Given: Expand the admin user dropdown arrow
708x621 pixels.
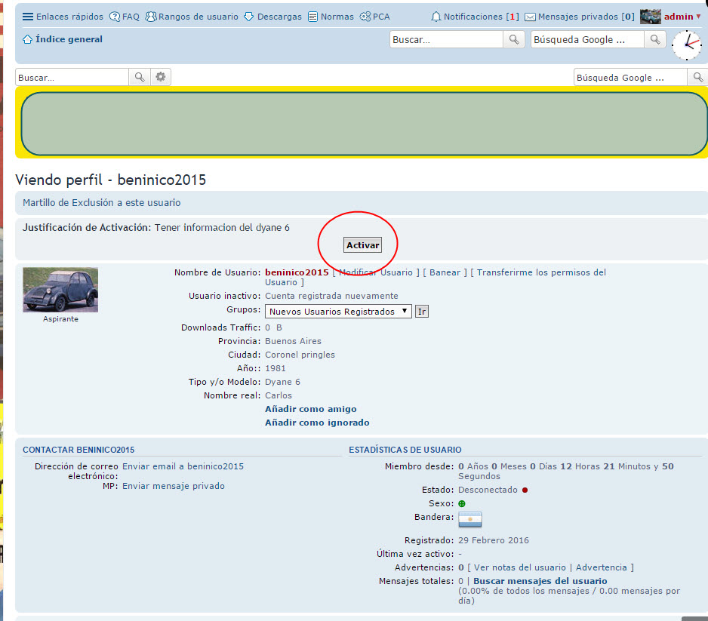Looking at the screenshot, I should pos(698,17).
